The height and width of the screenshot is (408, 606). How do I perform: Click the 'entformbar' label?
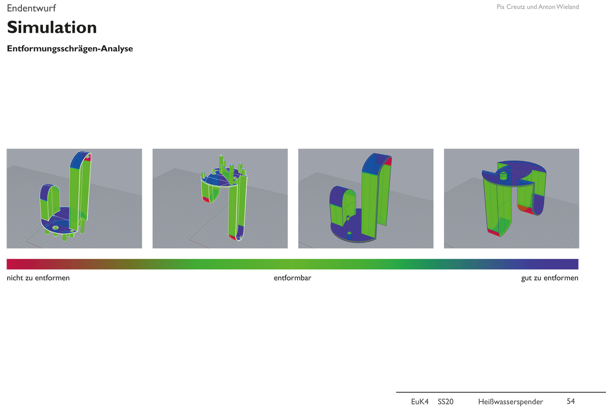292,278
